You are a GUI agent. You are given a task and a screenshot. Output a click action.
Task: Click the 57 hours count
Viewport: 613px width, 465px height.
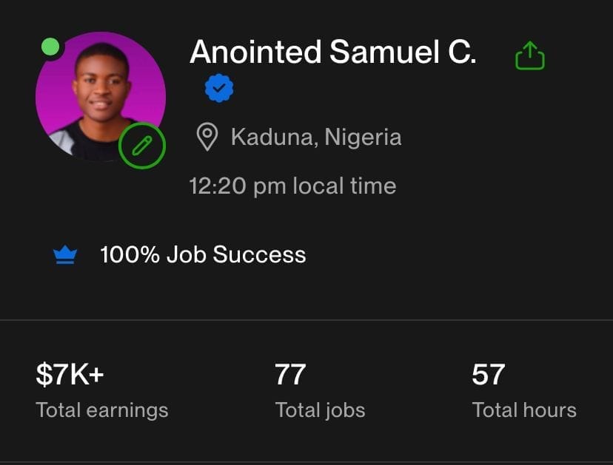[x=489, y=375]
